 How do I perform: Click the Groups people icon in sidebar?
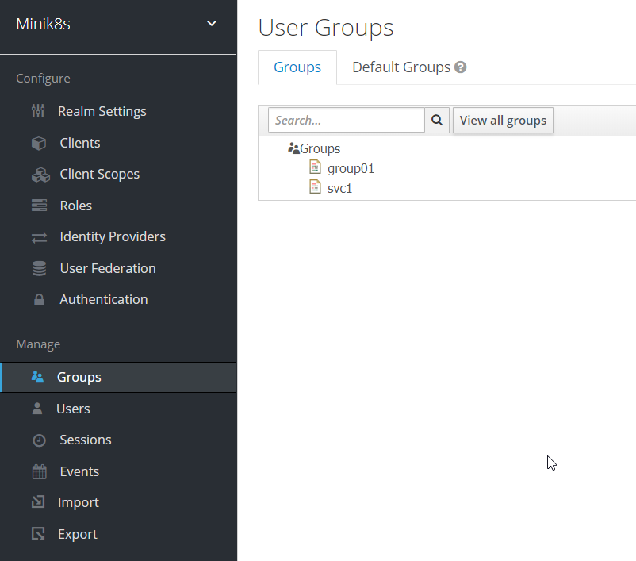pos(37,377)
